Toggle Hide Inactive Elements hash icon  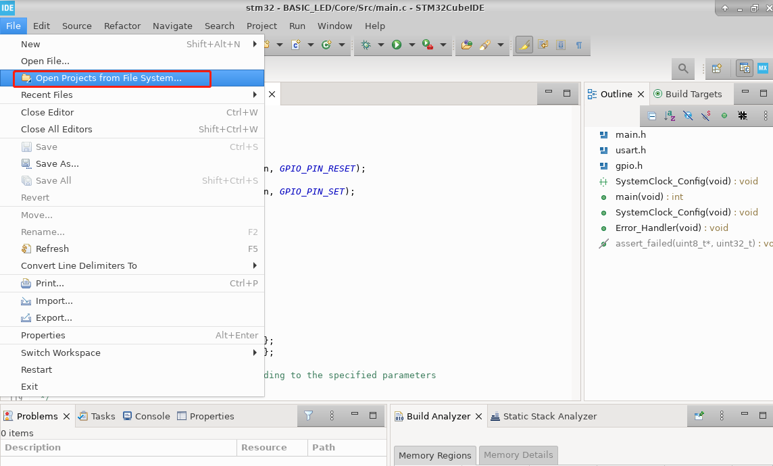click(743, 115)
